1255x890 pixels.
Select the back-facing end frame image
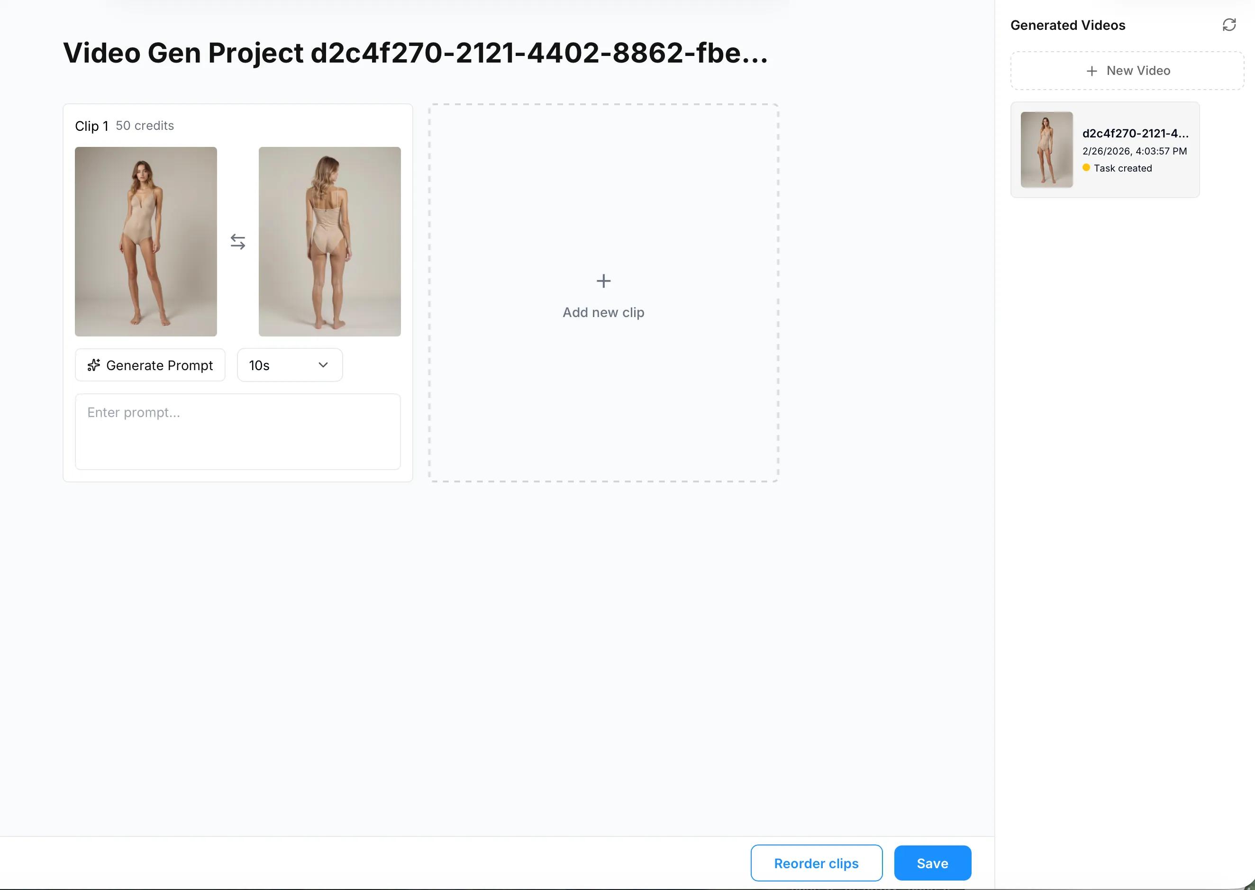click(x=329, y=242)
